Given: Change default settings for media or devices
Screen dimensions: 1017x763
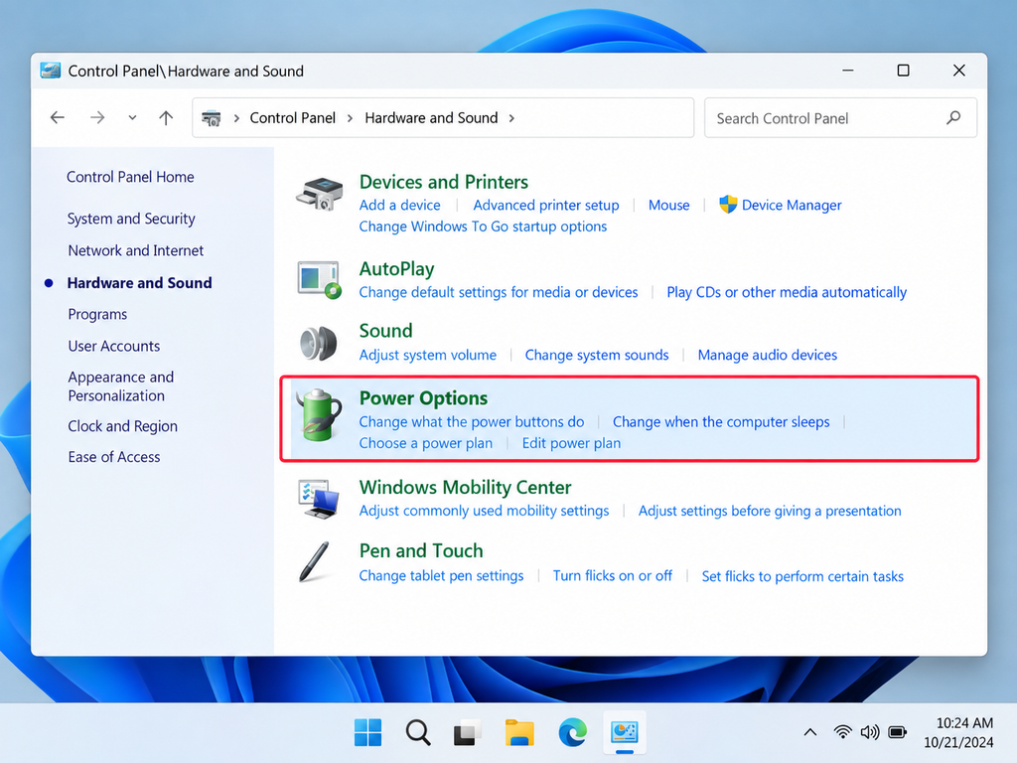Looking at the screenshot, I should (499, 292).
